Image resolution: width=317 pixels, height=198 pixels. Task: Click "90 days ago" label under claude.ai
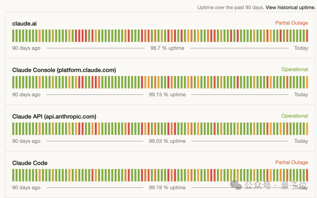(26, 48)
